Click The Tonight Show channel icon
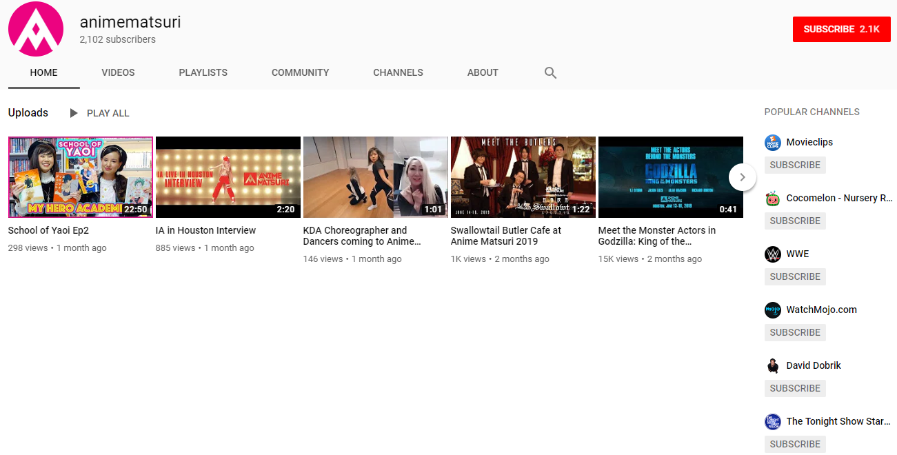897x455 pixels. [x=773, y=422]
